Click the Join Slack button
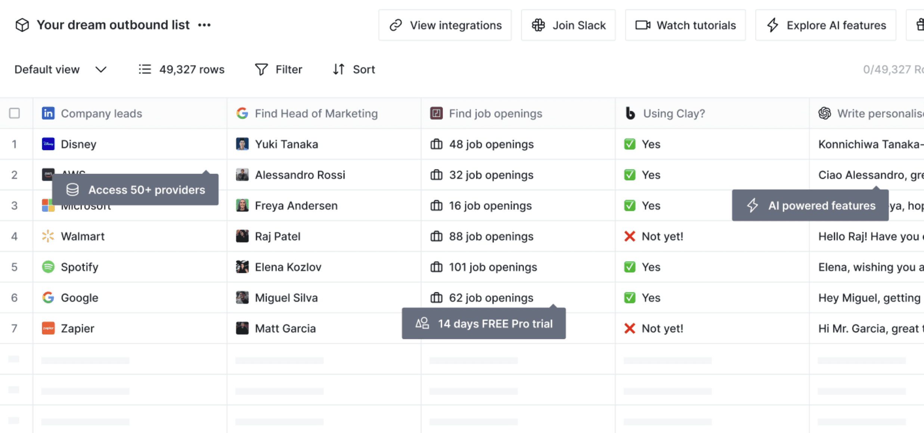 click(x=568, y=25)
